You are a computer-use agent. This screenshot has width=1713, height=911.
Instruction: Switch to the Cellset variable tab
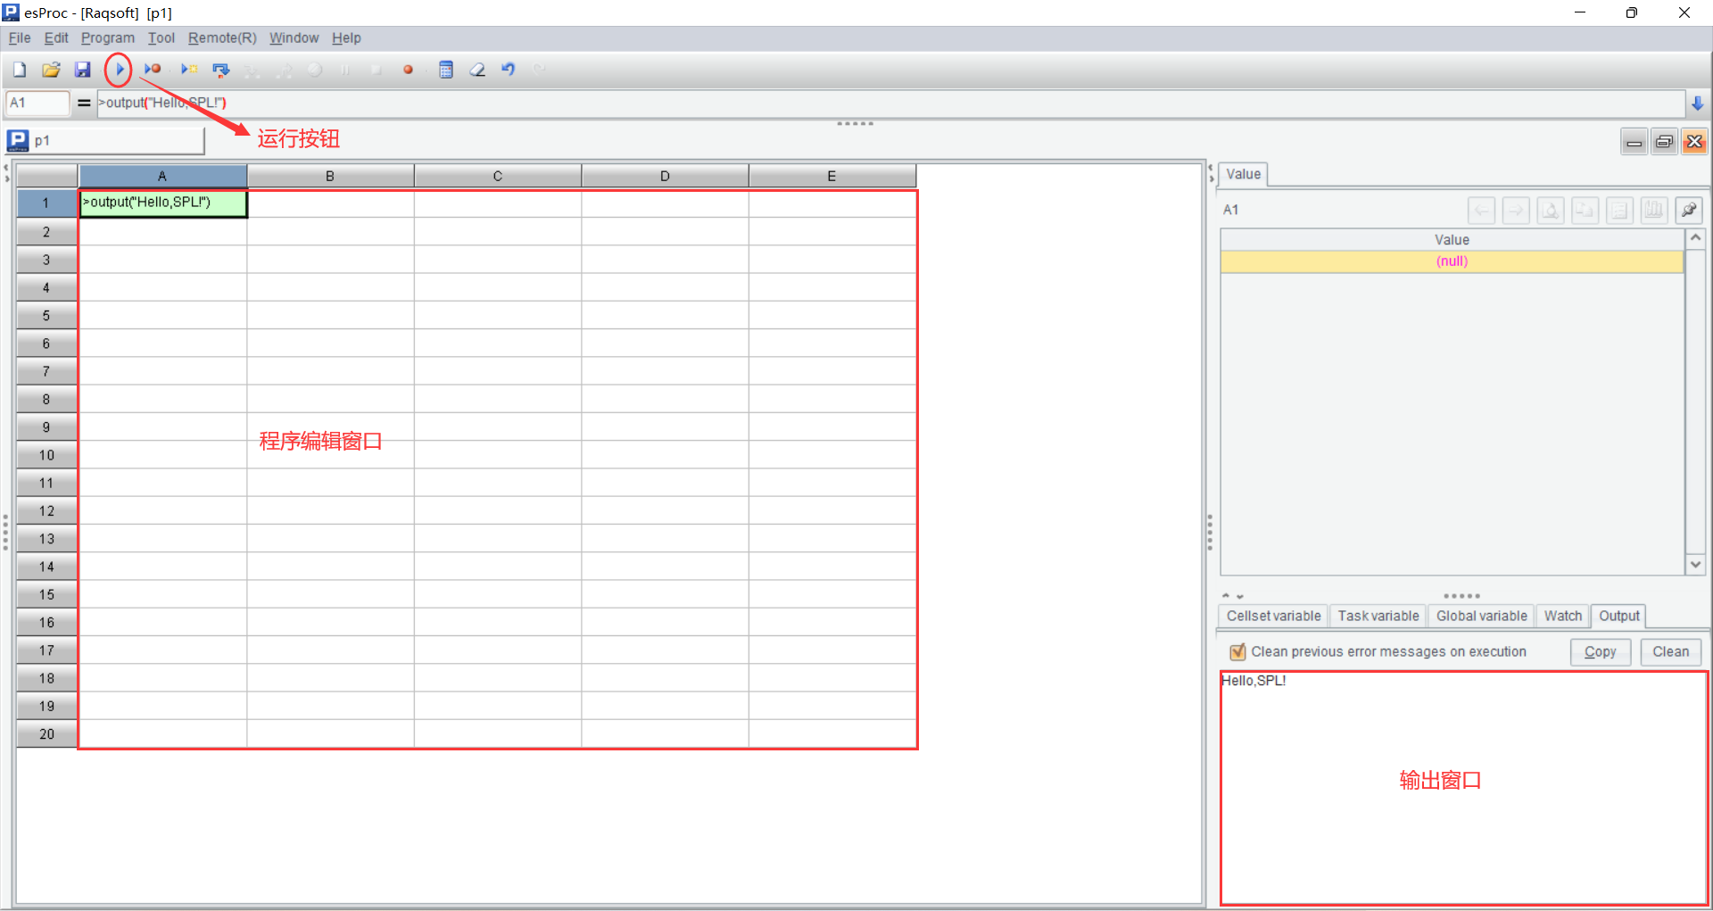coord(1273,616)
